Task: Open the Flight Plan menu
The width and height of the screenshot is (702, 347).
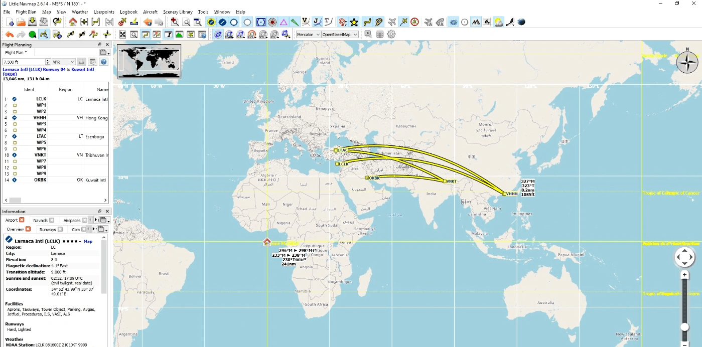Action: click(26, 12)
